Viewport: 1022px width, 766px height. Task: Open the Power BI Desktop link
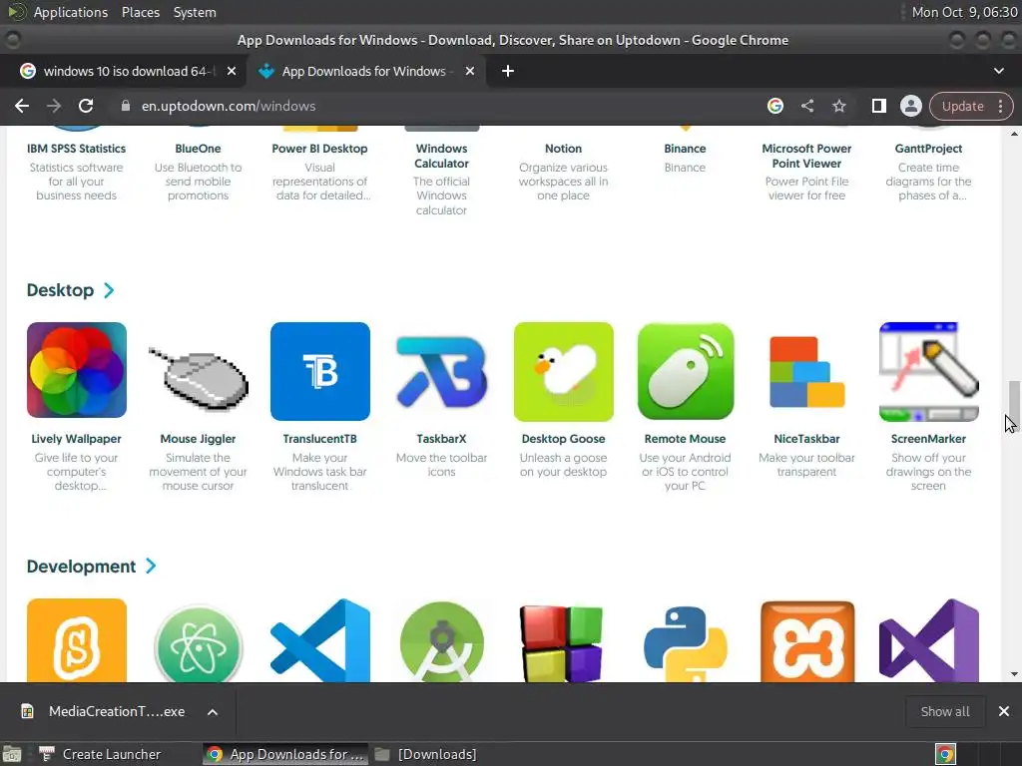320,149
